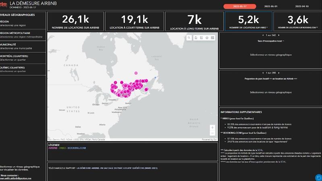Image resolution: width=322 pixels, height=181 pixels.
Task: Zoom out on the map with minus
Action: (x=212, y=133)
